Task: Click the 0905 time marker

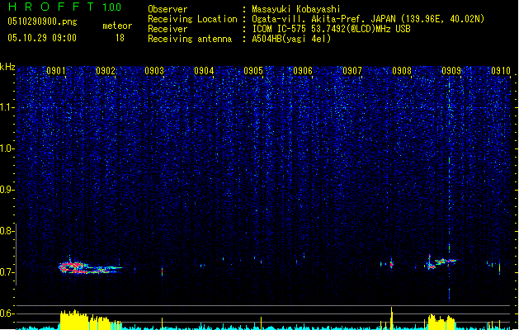Action: [x=253, y=71]
